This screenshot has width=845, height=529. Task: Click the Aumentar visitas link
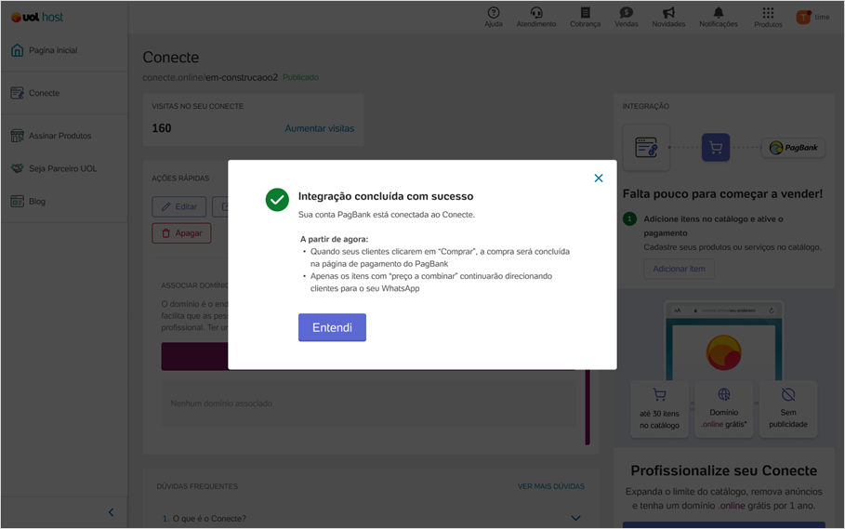(319, 128)
